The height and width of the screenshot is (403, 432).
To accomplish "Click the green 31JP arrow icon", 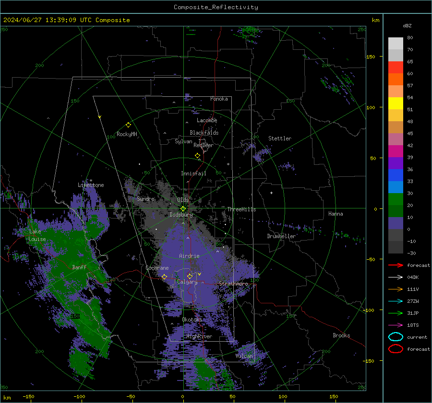I will pos(396,313).
